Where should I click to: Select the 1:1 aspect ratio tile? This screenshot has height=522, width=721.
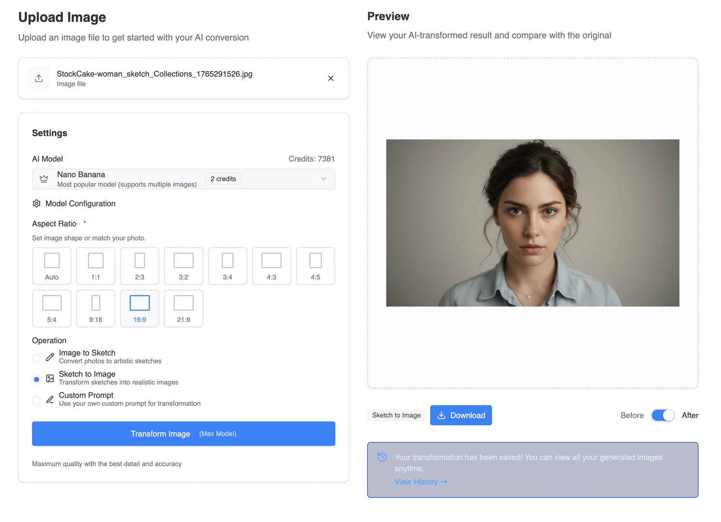[95, 266]
